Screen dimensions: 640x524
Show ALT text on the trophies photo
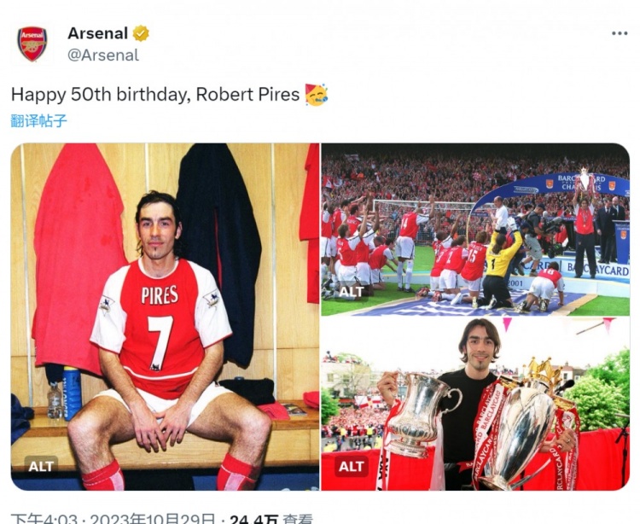pos(351,466)
